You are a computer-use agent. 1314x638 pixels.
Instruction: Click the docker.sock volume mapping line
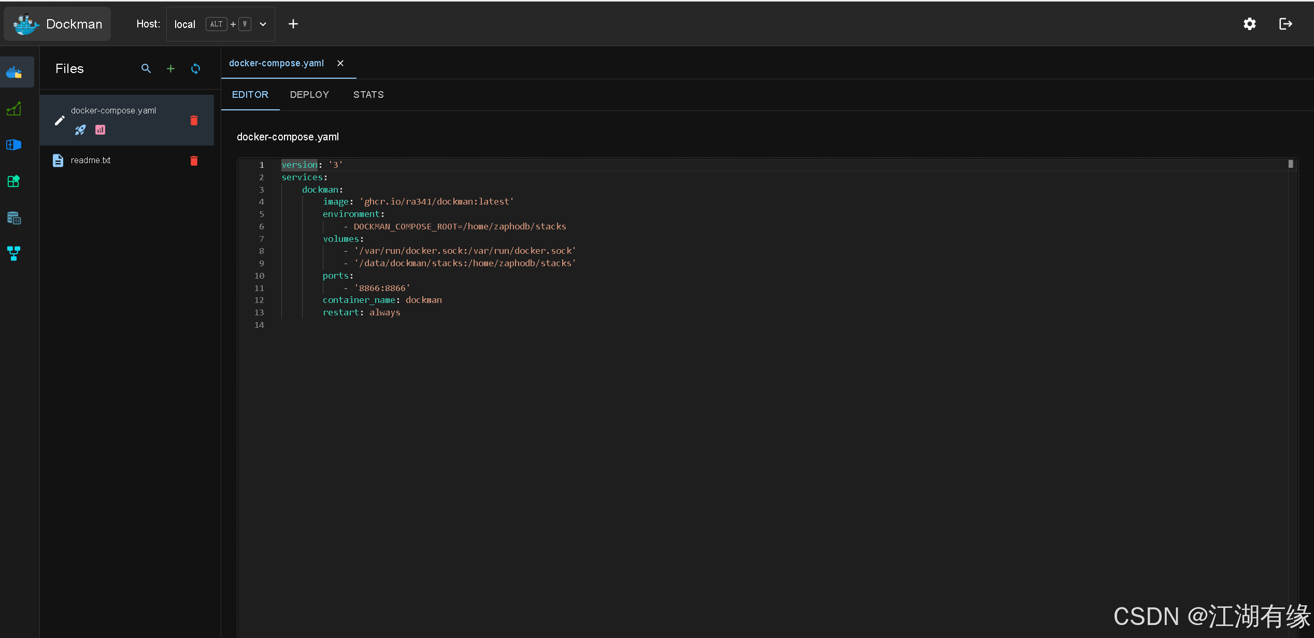460,251
